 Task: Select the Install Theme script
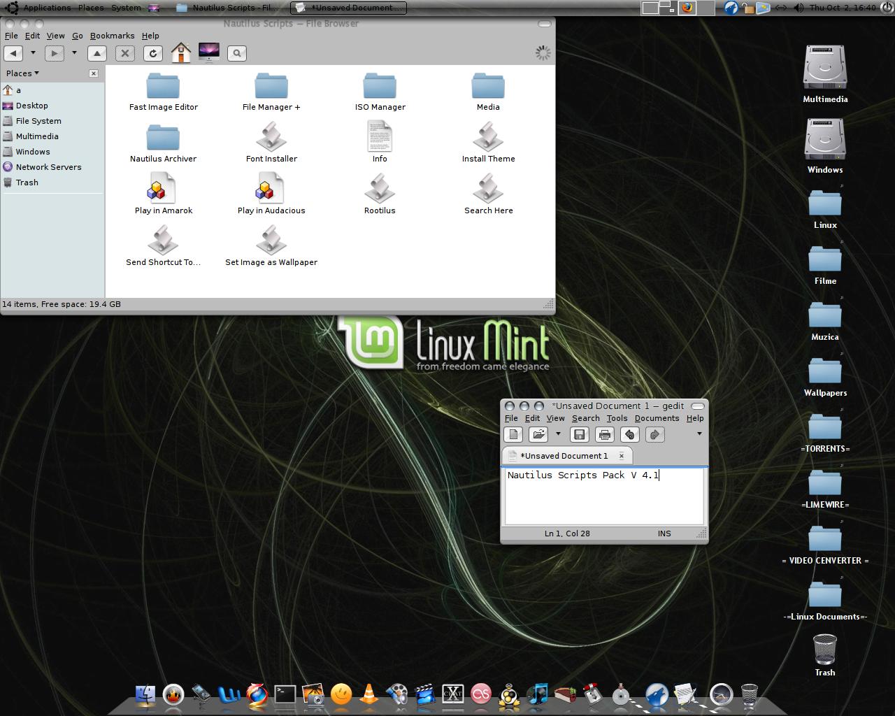[x=488, y=143]
